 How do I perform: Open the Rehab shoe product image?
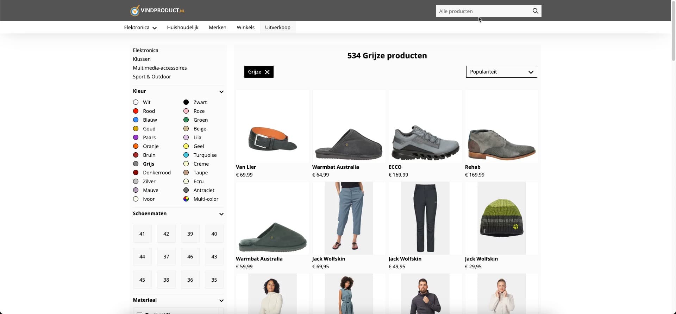coord(502,127)
